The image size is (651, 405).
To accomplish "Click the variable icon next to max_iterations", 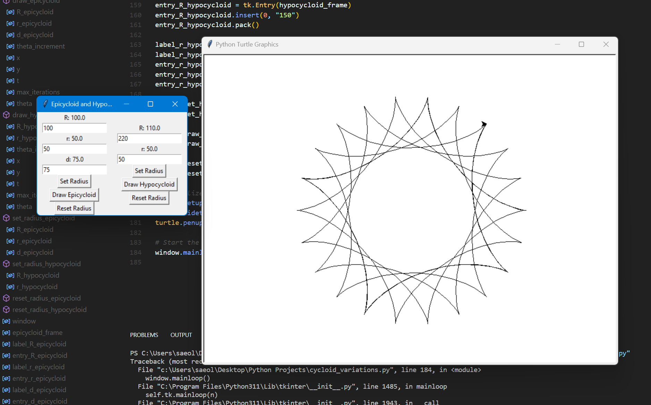I will [10, 92].
